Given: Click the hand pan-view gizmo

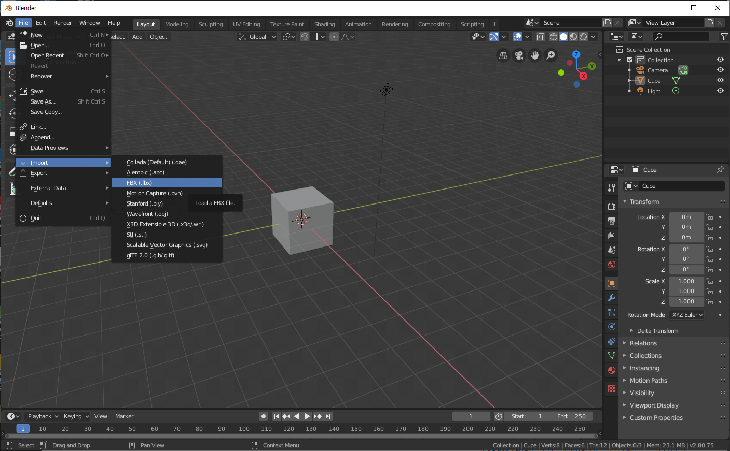Looking at the screenshot, I should tap(535, 55).
